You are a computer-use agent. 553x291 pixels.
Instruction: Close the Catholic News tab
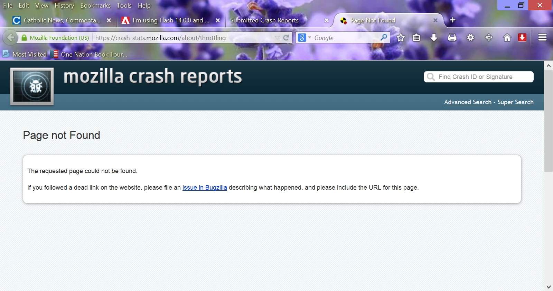[x=109, y=20]
